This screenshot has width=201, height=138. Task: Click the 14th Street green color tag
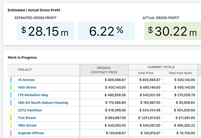coord(11,88)
